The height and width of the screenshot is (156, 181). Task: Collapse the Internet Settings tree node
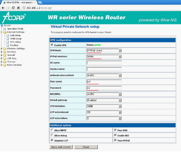click(1, 32)
